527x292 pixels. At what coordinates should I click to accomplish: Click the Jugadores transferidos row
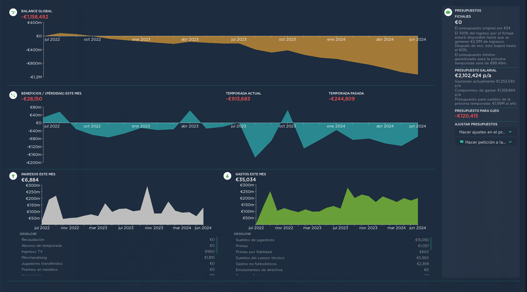(x=118, y=264)
